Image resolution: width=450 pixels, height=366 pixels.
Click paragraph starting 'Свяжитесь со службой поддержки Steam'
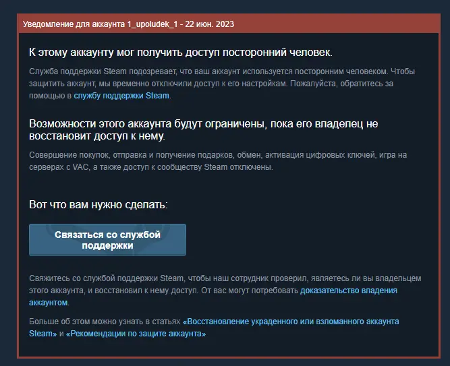click(x=225, y=291)
